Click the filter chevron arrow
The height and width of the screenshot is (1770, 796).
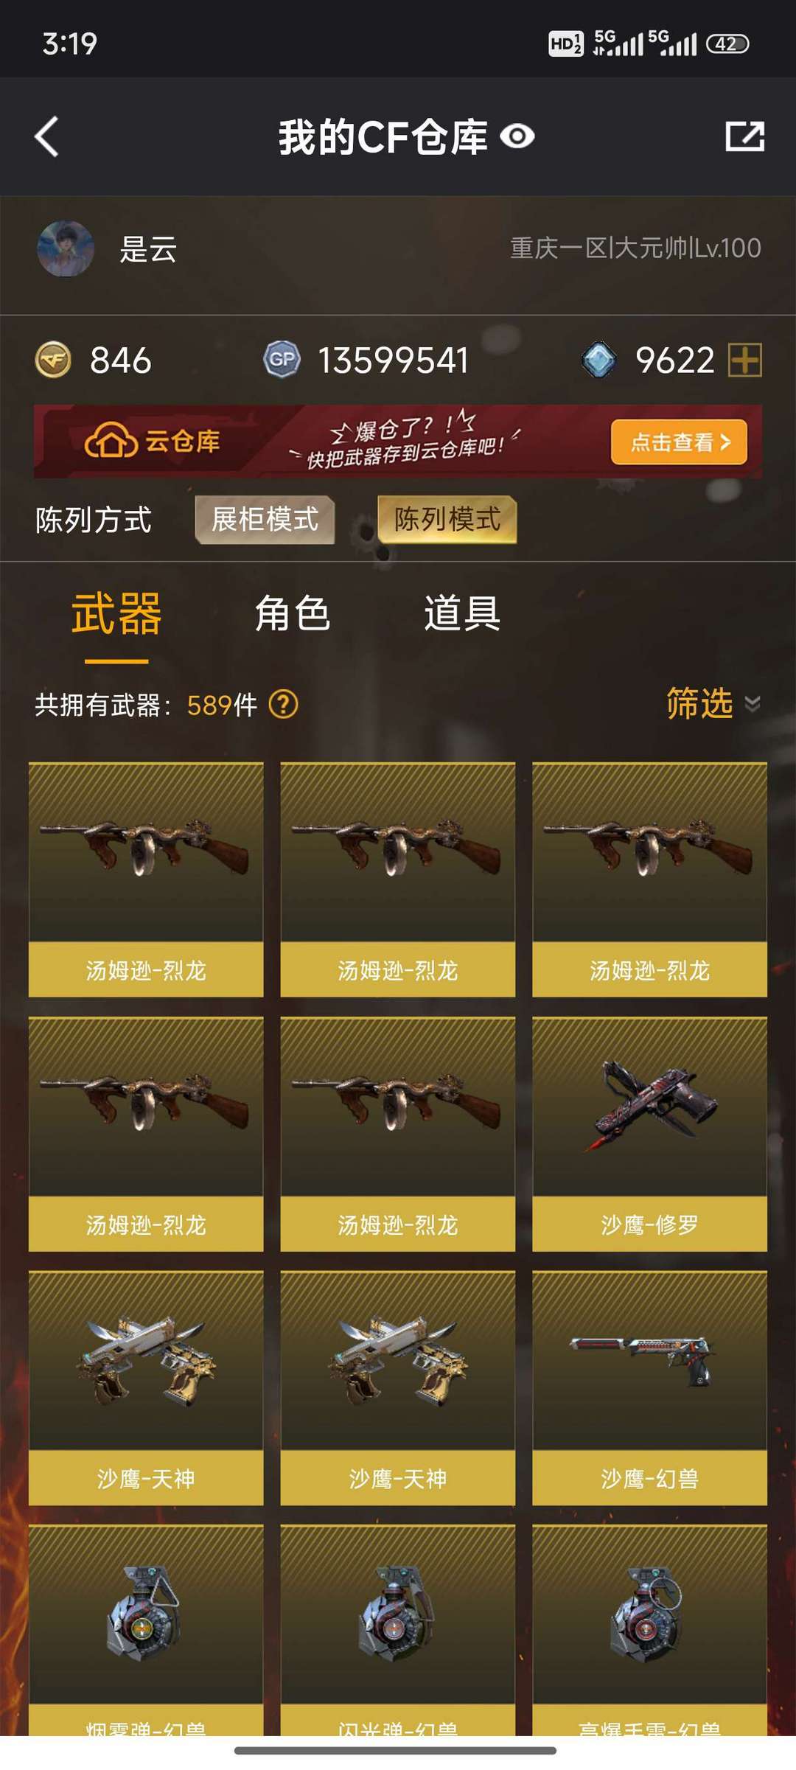click(753, 704)
